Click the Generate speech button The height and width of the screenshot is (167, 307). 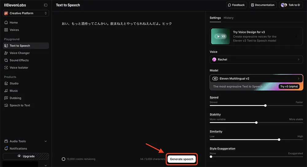tap(181, 159)
